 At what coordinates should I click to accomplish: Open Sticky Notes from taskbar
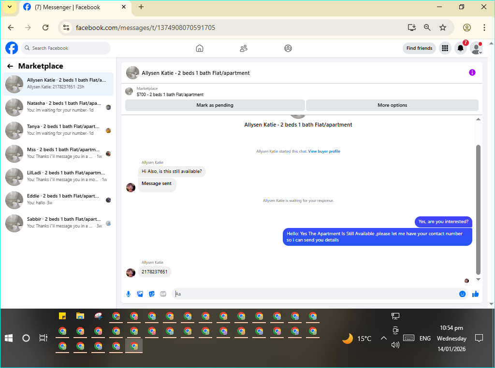click(62, 316)
